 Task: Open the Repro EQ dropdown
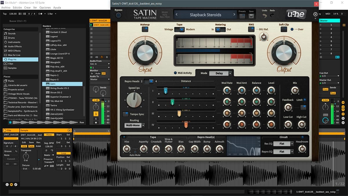tap(284, 152)
